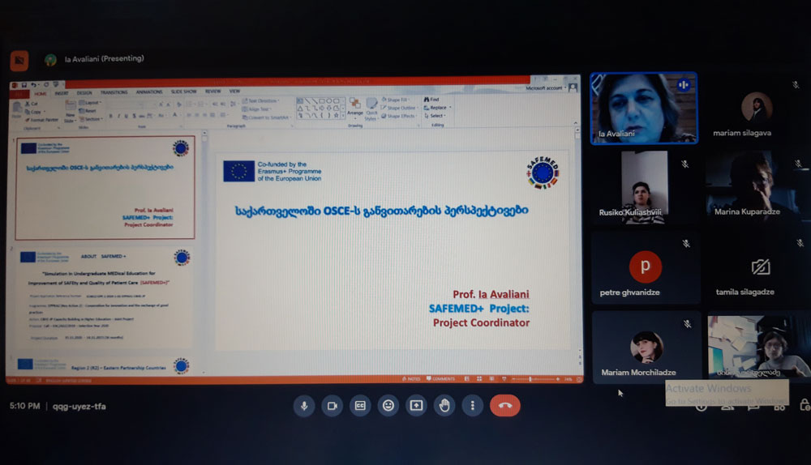Adjust the PowerPoint zoom slider

pyautogui.click(x=532, y=379)
